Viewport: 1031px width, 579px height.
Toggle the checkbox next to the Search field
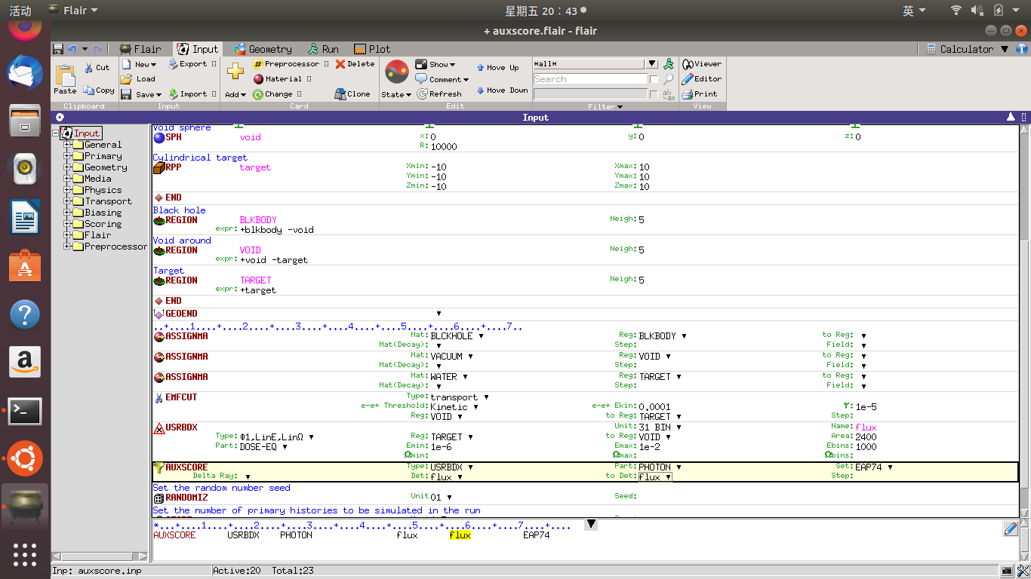coord(654,79)
